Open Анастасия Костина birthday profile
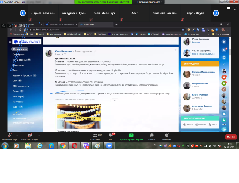The width and height of the screenshot is (239, 183). (x=202, y=106)
